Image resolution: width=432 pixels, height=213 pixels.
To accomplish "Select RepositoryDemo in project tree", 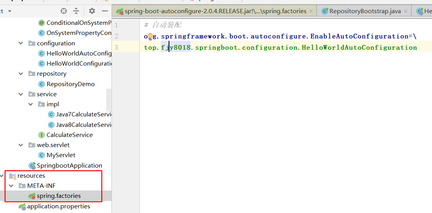I will pyautogui.click(x=70, y=84).
